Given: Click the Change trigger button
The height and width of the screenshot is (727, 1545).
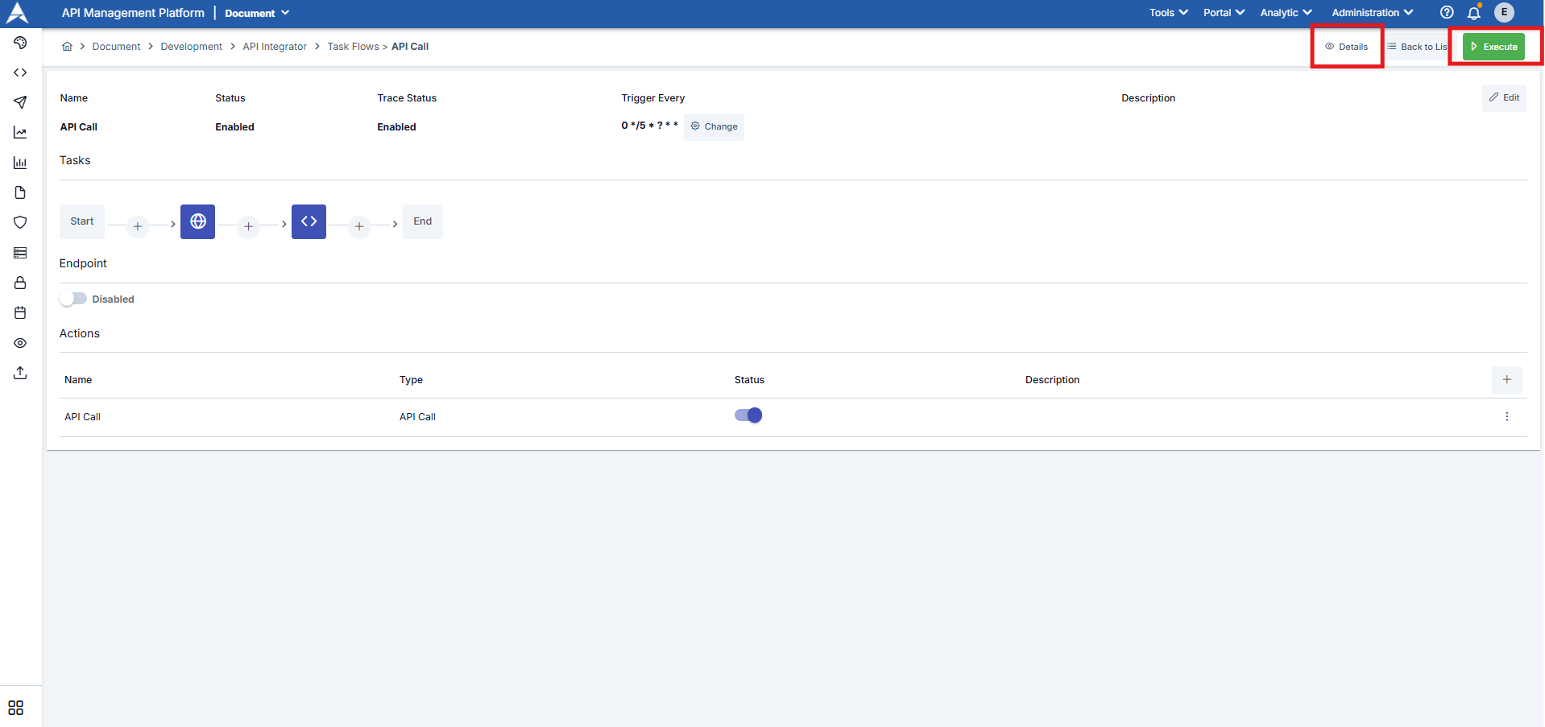Looking at the screenshot, I should click(714, 126).
